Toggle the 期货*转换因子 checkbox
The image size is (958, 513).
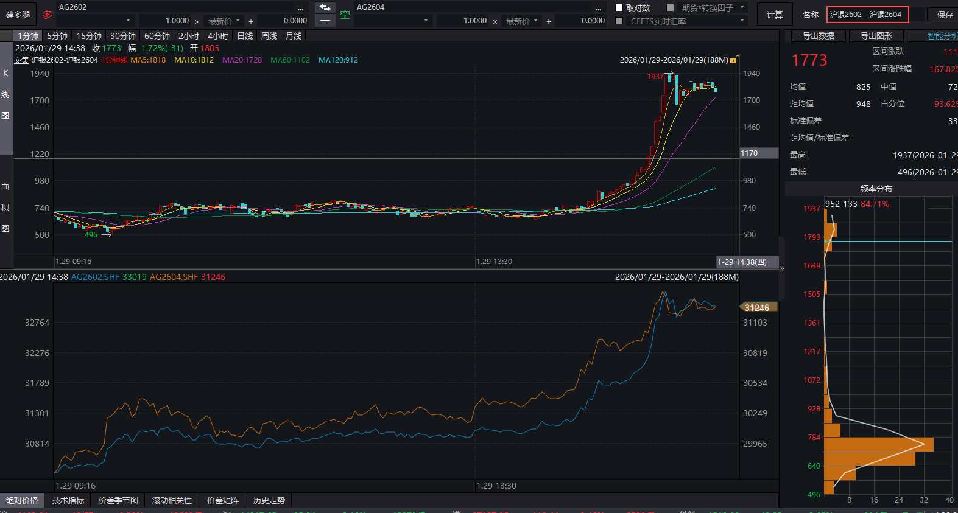click(x=671, y=8)
